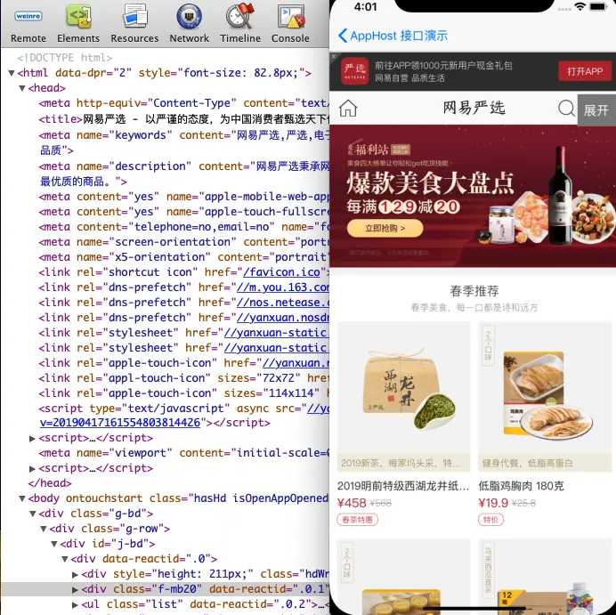Tap the search magnifier icon
The height and width of the screenshot is (615, 616).
click(x=566, y=108)
